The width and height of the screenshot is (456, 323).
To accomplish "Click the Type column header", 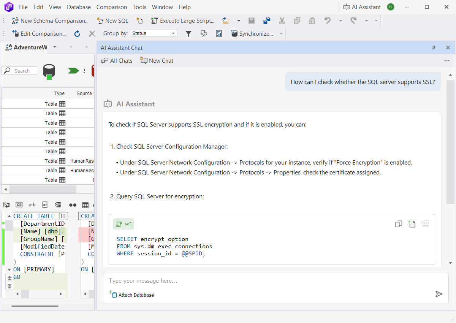I will pos(34,93).
